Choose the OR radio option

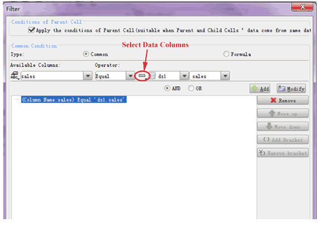point(191,88)
